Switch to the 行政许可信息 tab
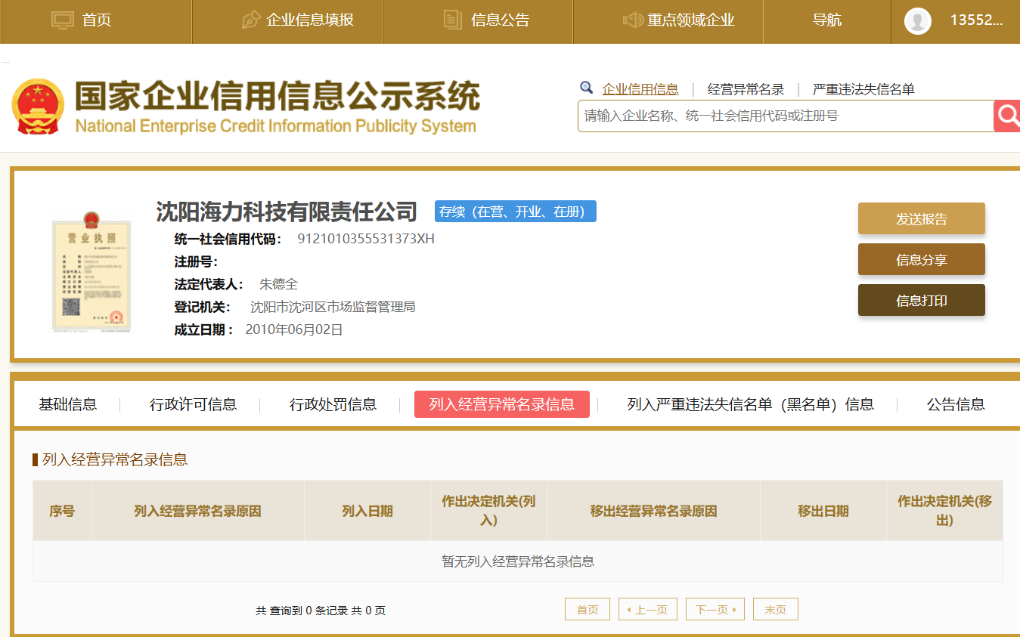The width and height of the screenshot is (1020, 637). 193,404
